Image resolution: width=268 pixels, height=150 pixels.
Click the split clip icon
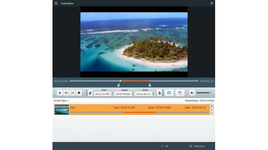click(x=180, y=93)
